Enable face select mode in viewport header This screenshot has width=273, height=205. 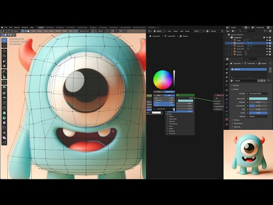(28, 31)
